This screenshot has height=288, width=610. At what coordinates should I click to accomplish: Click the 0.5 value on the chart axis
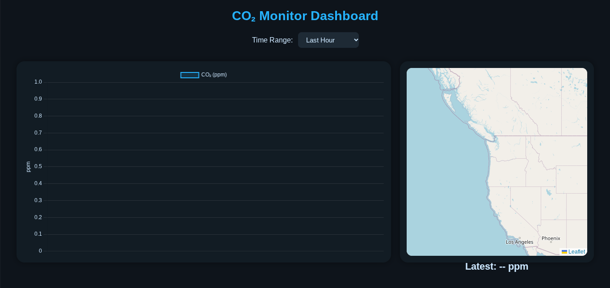click(x=38, y=166)
